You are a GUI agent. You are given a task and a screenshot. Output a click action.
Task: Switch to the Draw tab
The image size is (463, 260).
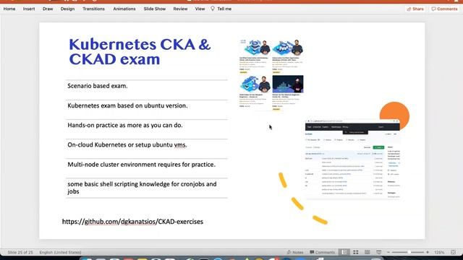[x=48, y=9]
